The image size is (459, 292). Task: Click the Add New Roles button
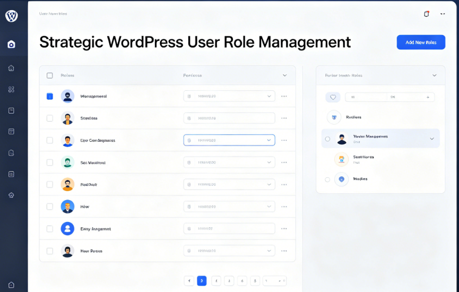(420, 42)
